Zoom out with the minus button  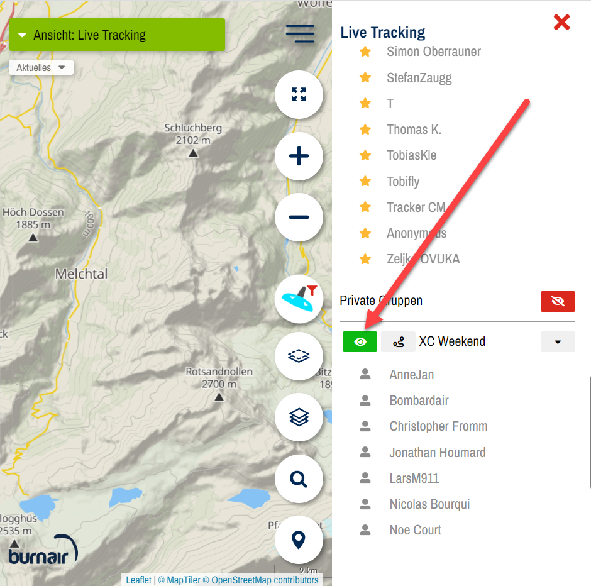[x=299, y=217]
